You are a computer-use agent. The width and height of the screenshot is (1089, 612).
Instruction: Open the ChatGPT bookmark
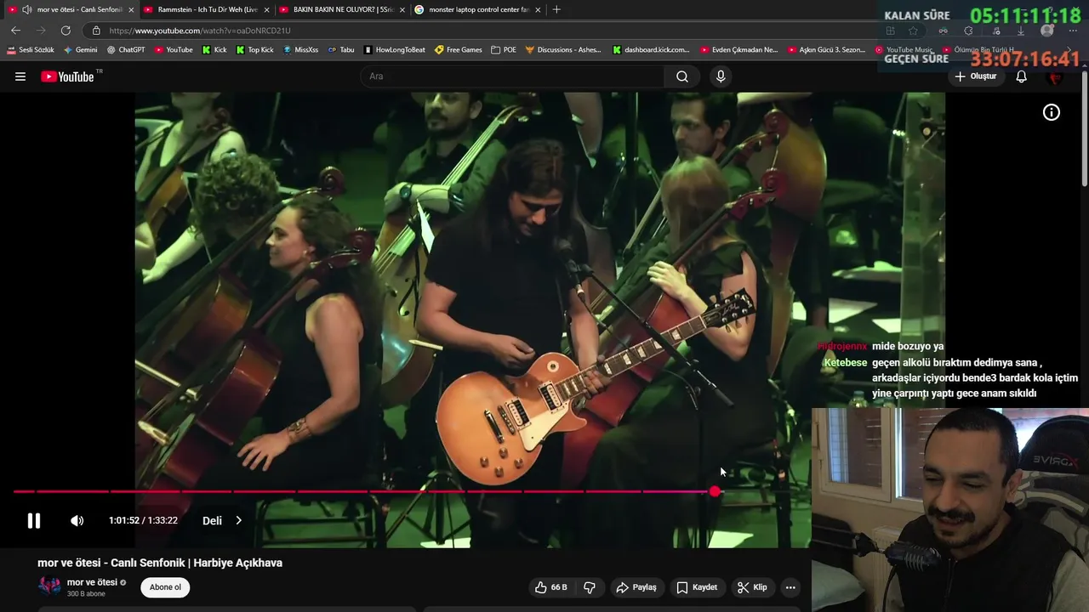click(x=126, y=50)
